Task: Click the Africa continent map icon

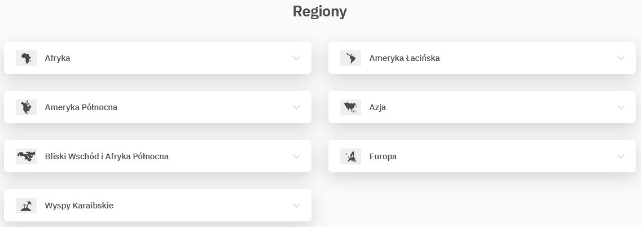Action: click(26, 58)
